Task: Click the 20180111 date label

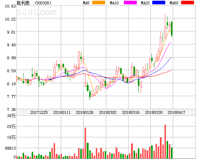Action: click(x=62, y=112)
